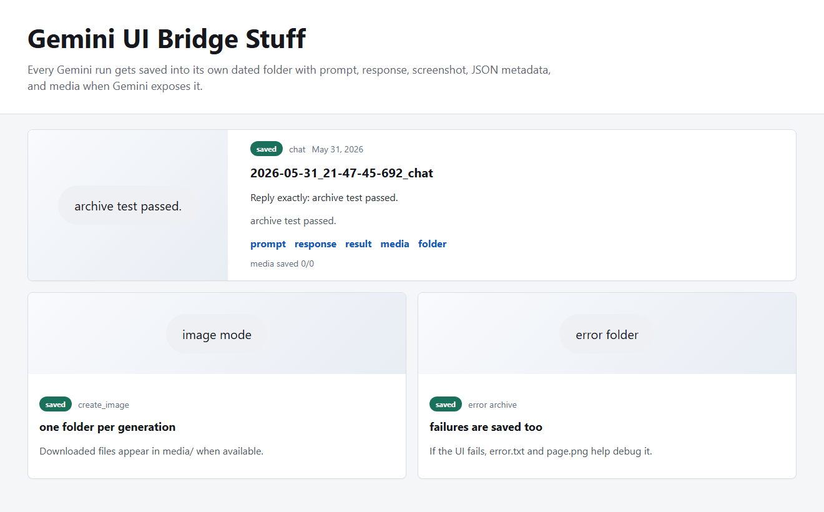Image resolution: width=824 pixels, height=512 pixels.
Task: Click the 'error archive' label
Action: coord(493,405)
